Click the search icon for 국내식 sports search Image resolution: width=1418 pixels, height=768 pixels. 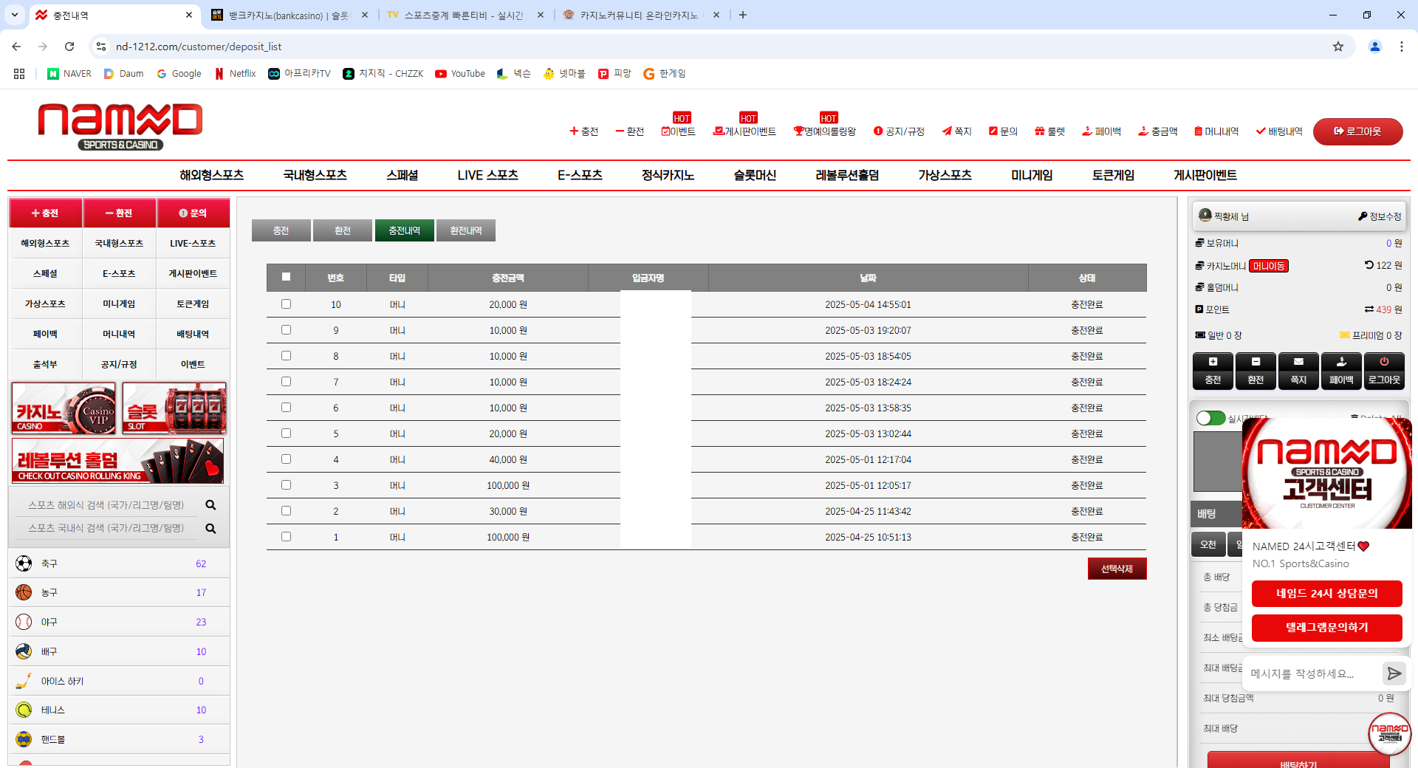(210, 529)
